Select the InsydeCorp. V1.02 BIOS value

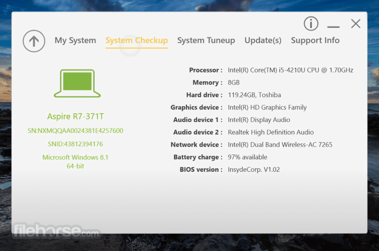tap(254, 170)
